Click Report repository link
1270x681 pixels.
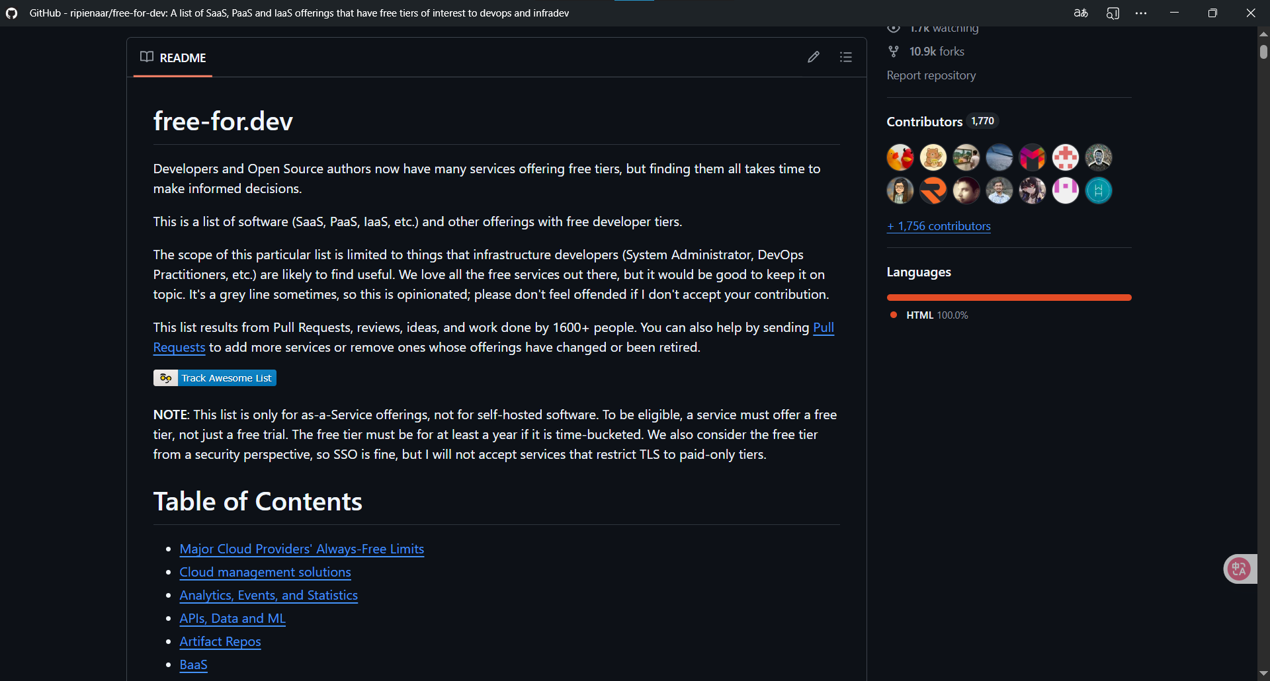click(931, 75)
